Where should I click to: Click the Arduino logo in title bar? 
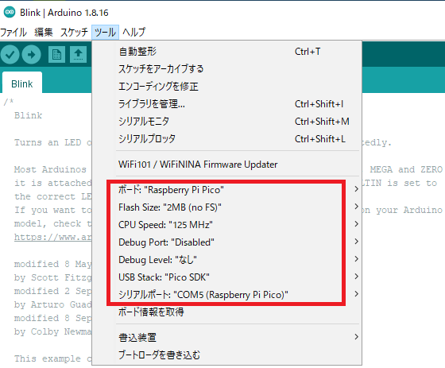pos(10,12)
